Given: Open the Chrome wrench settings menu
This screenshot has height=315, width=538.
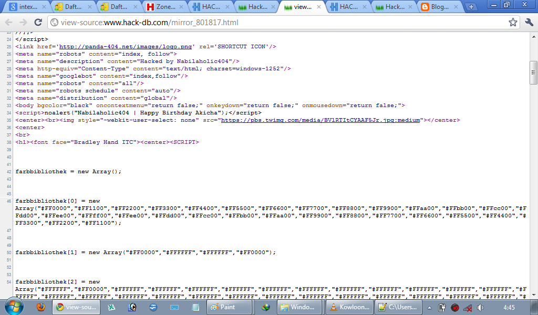Looking at the screenshot, I should coord(529,23).
